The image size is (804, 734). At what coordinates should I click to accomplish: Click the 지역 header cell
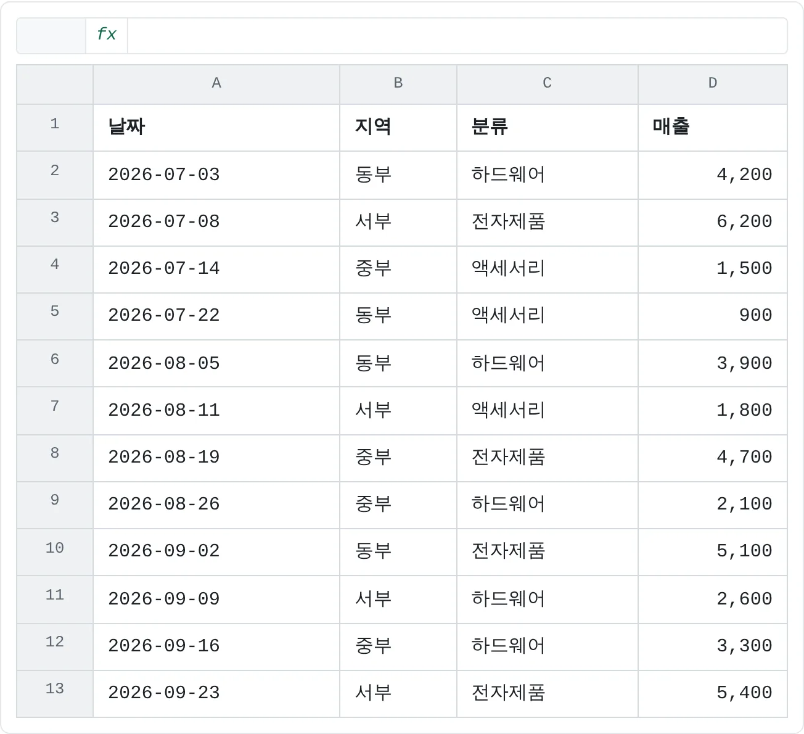tap(398, 128)
